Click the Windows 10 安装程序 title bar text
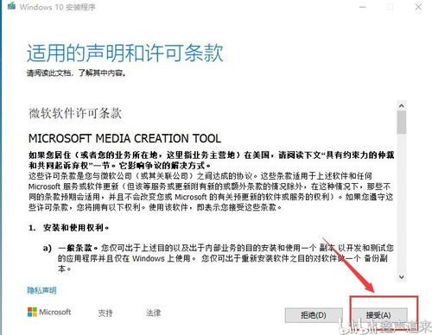Viewport: 432px width, 335px height. pos(58,7)
